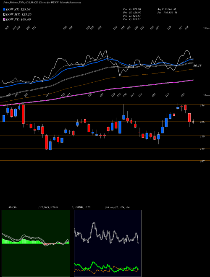Click the 'Pre O: 125.80' value
The image size is (210, 277).
132,9
